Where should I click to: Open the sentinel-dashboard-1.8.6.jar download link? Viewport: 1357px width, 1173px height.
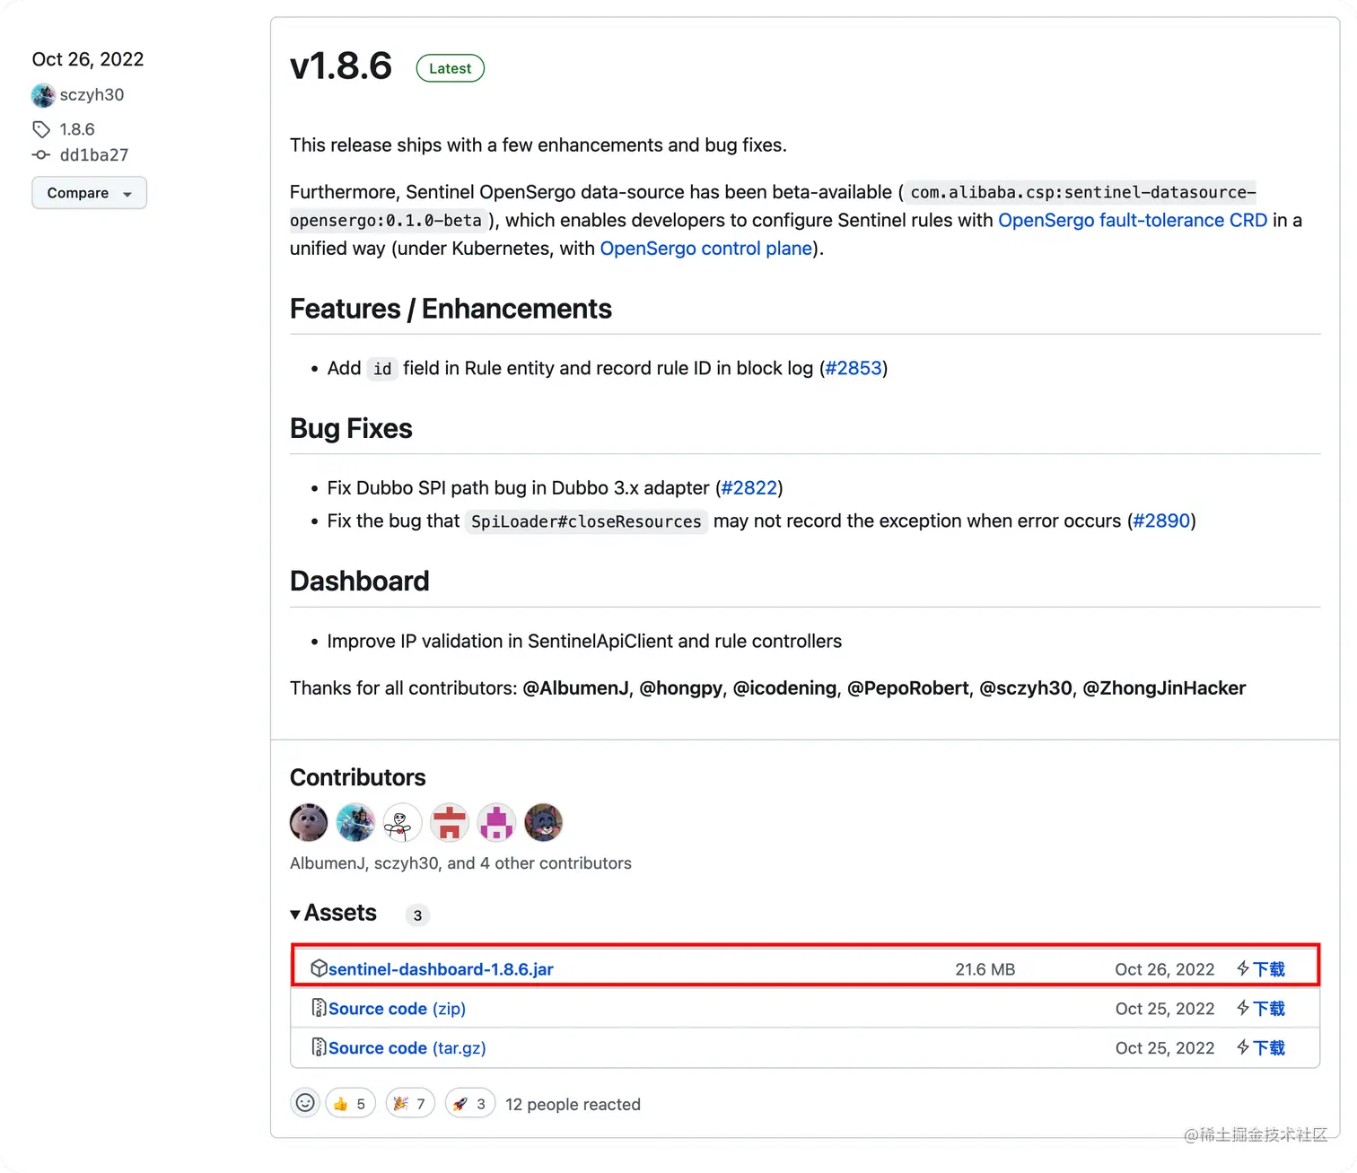click(x=441, y=969)
